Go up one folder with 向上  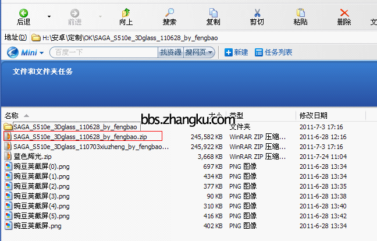126,17
